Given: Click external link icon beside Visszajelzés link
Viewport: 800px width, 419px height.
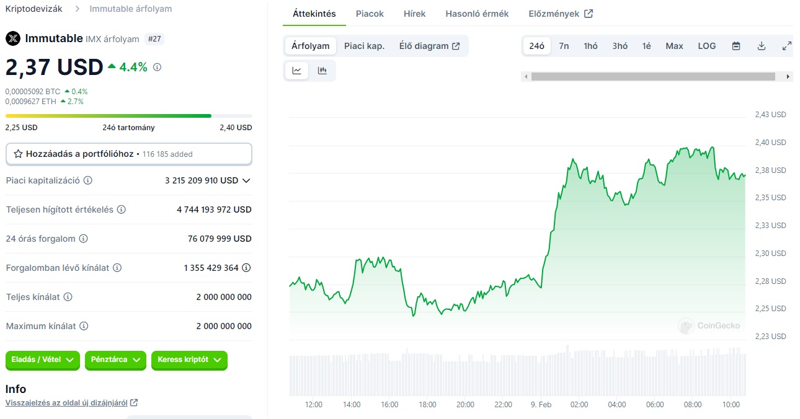Looking at the screenshot, I should pos(134,403).
